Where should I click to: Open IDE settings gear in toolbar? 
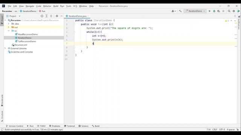(x=234, y=11)
